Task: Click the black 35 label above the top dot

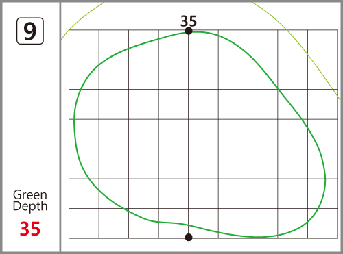Action: [189, 21]
